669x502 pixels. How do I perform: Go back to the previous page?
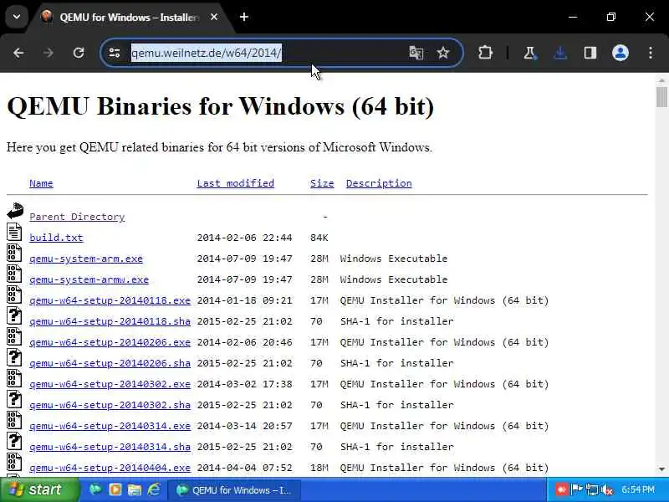coord(18,53)
